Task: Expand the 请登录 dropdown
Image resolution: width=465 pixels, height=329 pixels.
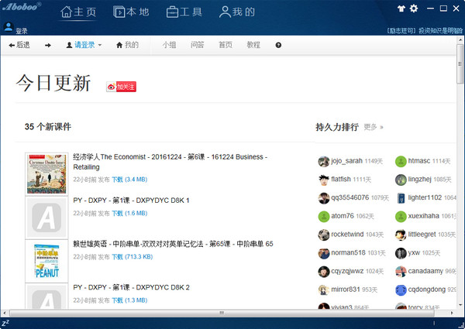Action: pyautogui.click(x=84, y=46)
